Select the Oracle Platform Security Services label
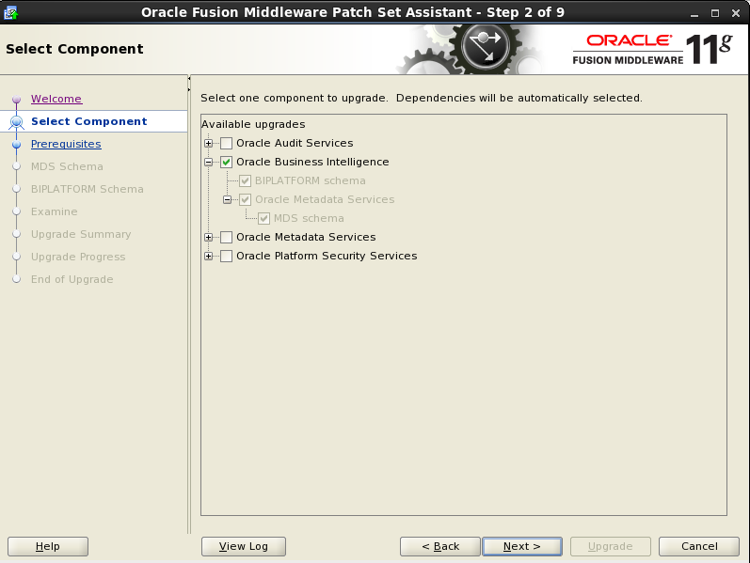This screenshot has height=563, width=750. pos(327,256)
